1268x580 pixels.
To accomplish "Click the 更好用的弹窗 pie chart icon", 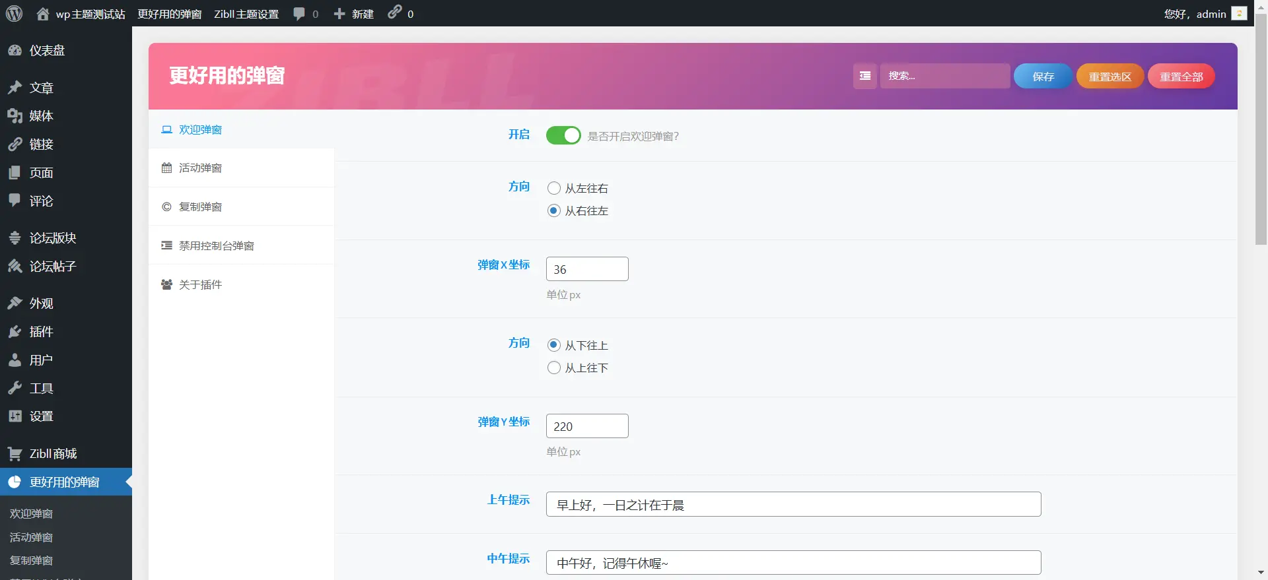I will coord(15,482).
